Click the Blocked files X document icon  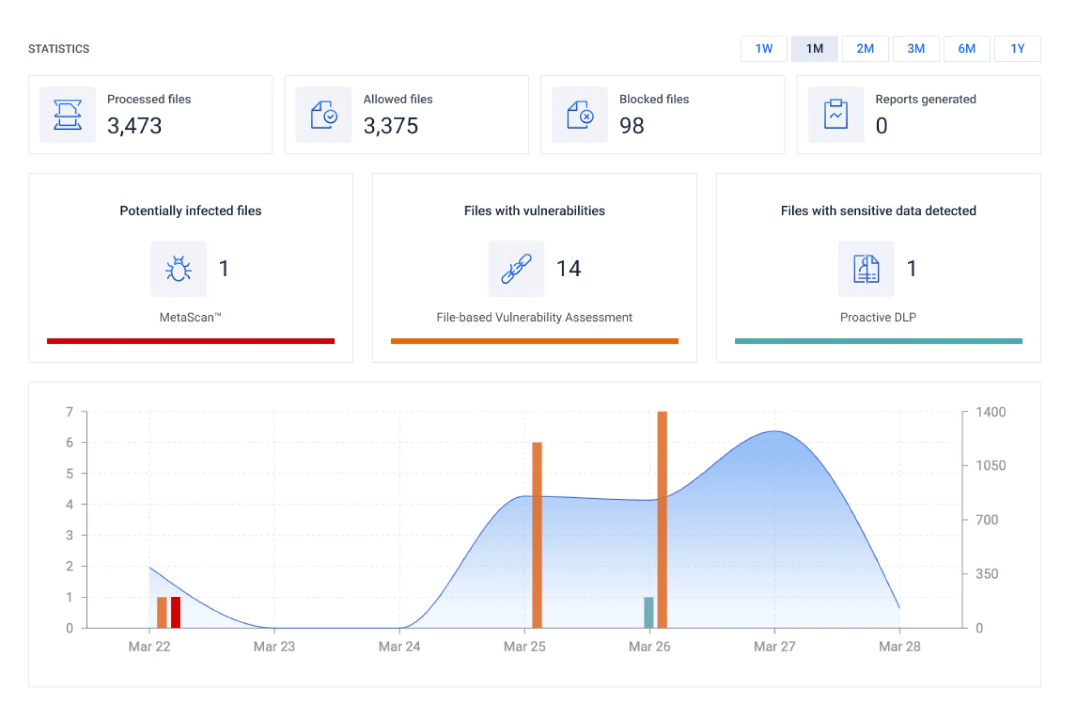point(579,114)
